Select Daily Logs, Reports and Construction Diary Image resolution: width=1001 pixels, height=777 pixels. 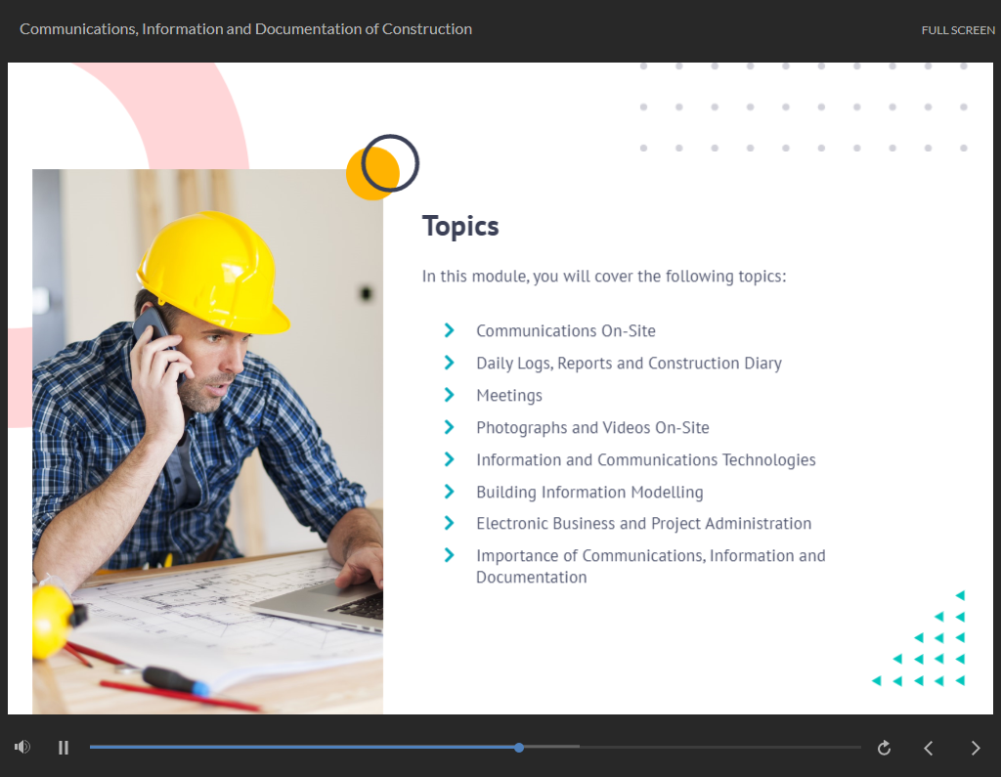(x=629, y=364)
